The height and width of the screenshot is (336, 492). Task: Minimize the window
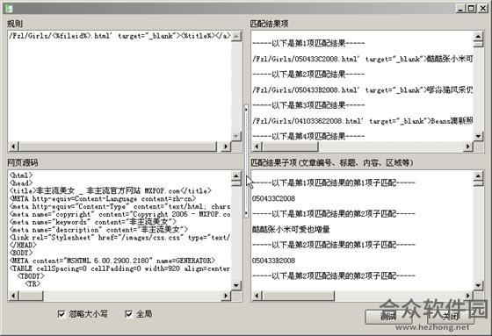(460, 9)
